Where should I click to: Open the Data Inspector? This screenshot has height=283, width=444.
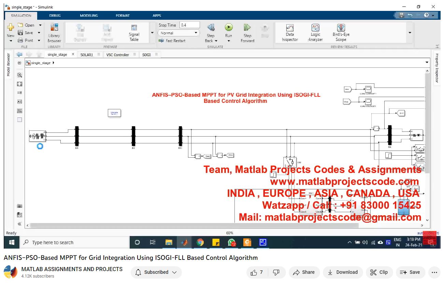pos(290,33)
